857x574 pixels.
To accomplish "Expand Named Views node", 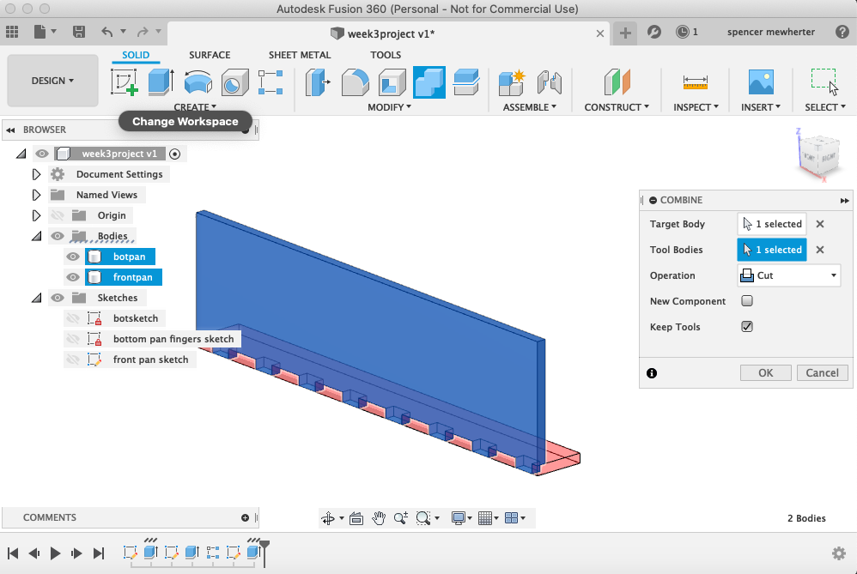I will pos(36,195).
